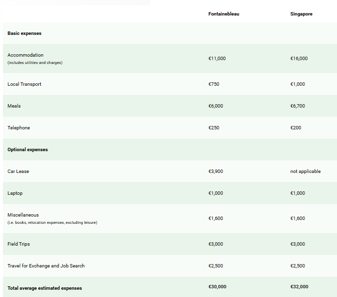The height and width of the screenshot is (297, 337).
Task: Select Singapore travel value €2,500
Action: 298,266
